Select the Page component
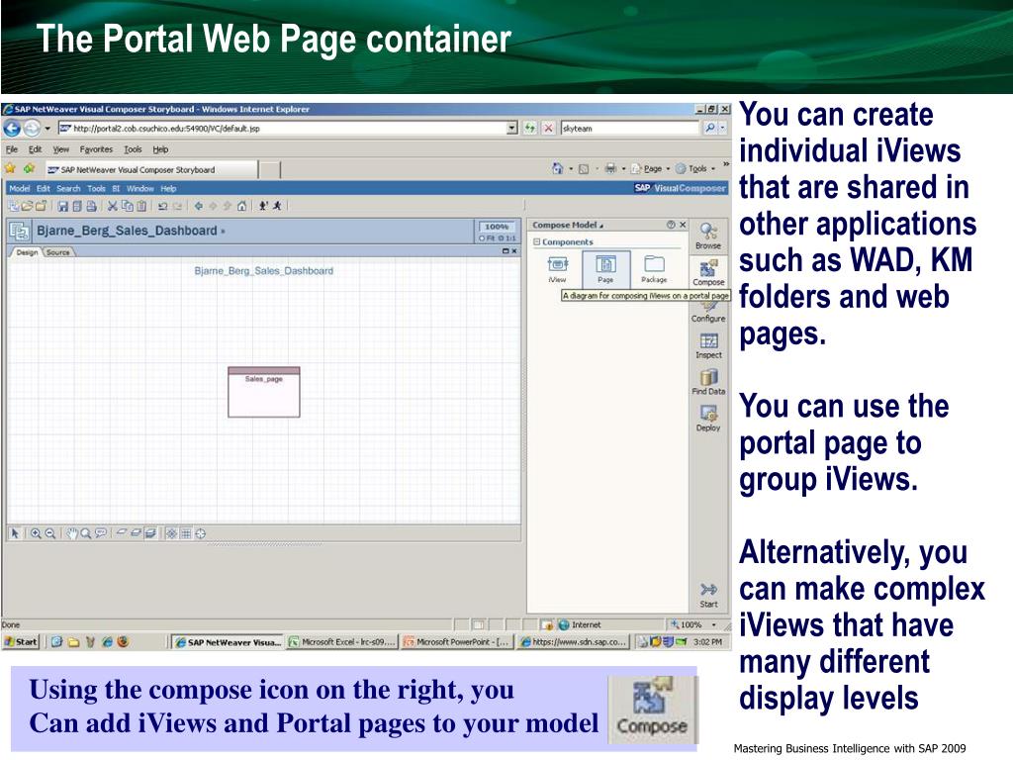The height and width of the screenshot is (760, 1013). coord(605,269)
